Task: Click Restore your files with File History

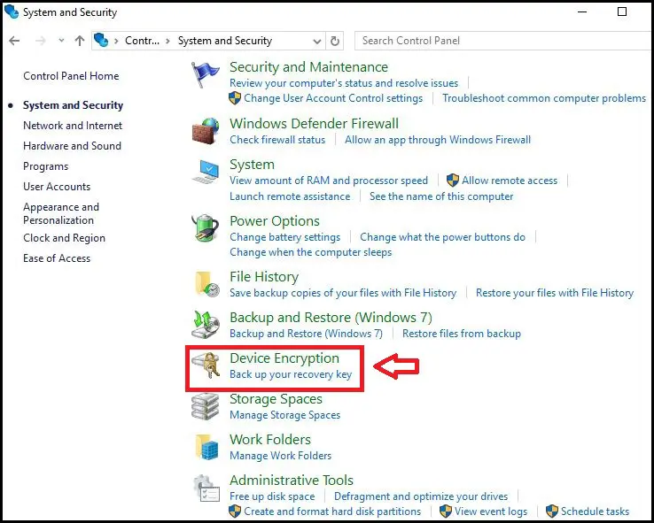Action: (555, 293)
